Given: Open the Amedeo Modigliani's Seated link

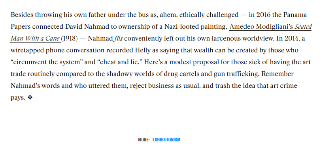Looking at the screenshot, I should click(x=270, y=27).
